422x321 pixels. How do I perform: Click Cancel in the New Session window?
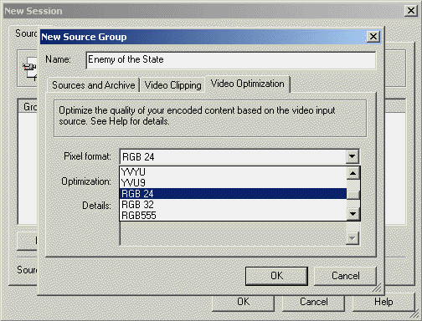click(x=314, y=302)
